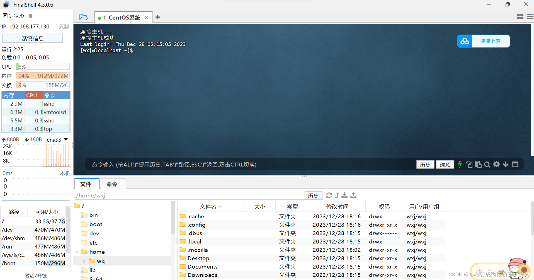
Task: Select the root / tree folder
Action: tap(79, 206)
